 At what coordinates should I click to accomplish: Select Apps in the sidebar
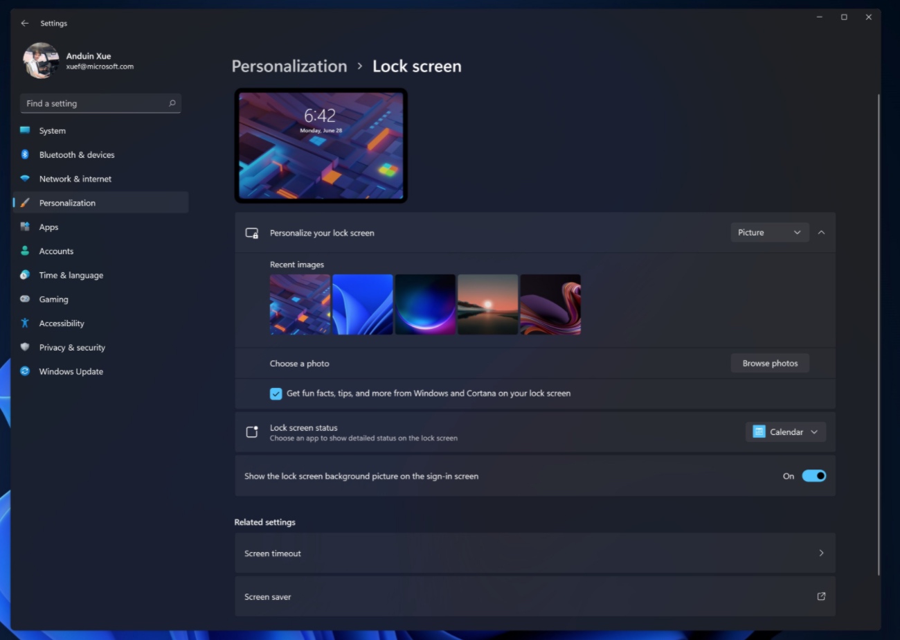pyautogui.click(x=100, y=226)
